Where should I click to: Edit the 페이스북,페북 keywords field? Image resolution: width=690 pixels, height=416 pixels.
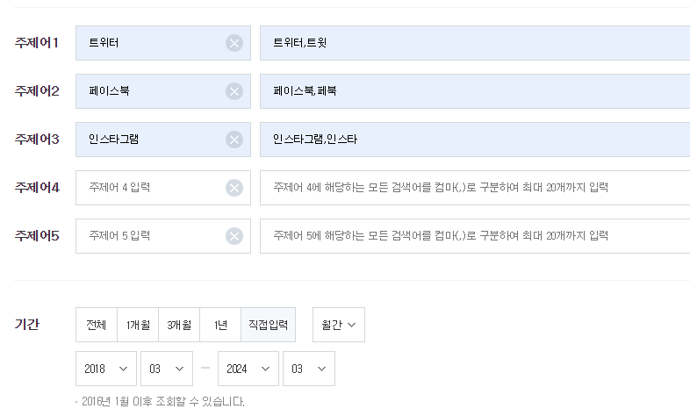474,91
